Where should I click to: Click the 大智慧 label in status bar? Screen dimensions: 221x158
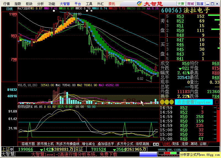click(x=8, y=154)
